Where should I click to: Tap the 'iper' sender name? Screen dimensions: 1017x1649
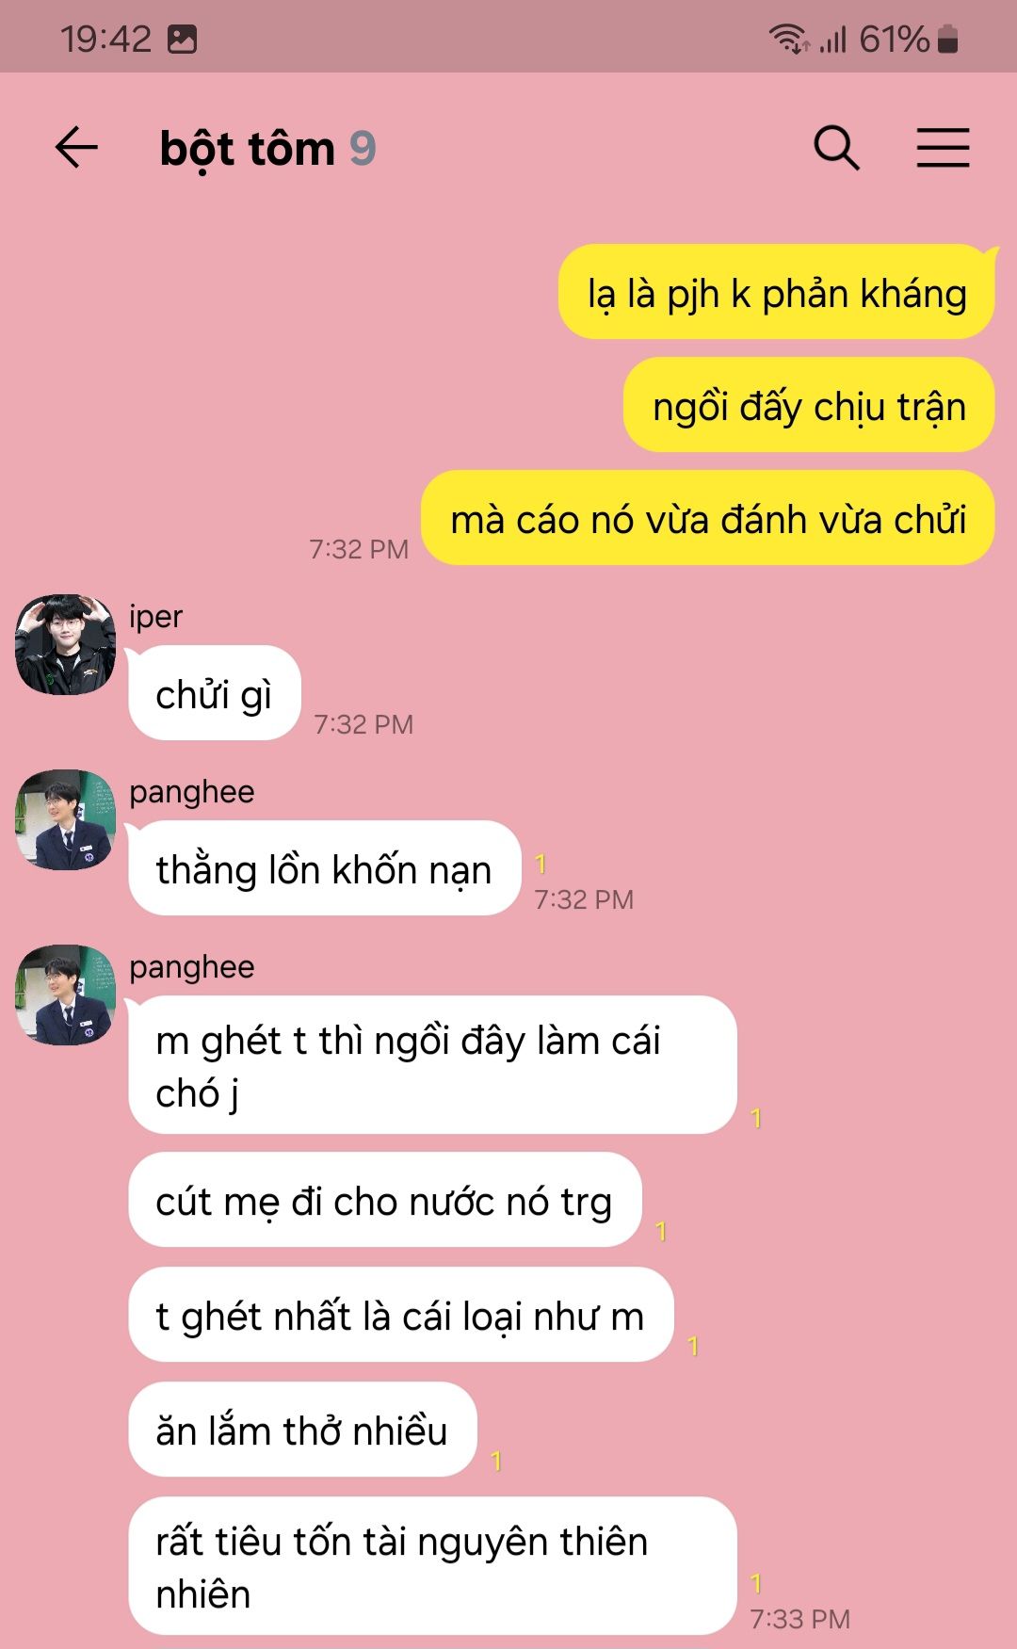tap(155, 616)
